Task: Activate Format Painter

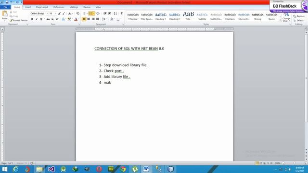Action: 19,20
